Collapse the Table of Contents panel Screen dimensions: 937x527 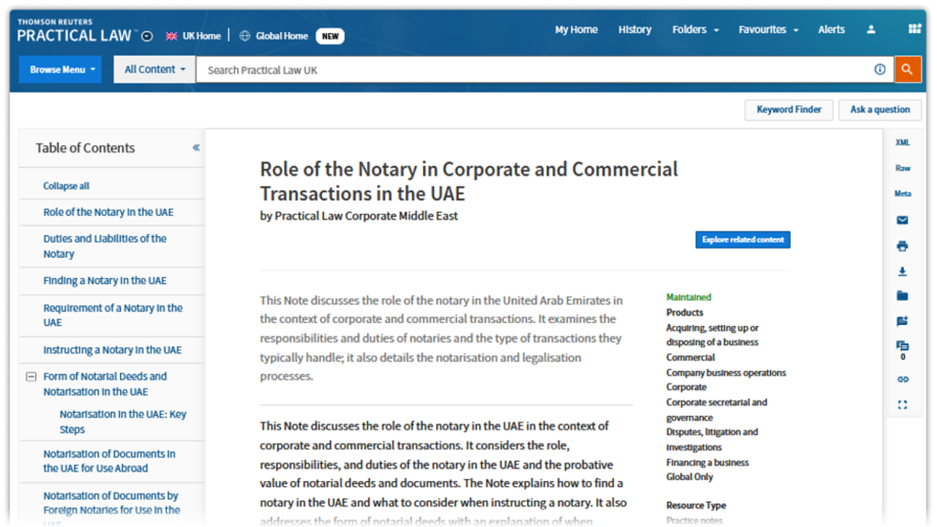196,148
